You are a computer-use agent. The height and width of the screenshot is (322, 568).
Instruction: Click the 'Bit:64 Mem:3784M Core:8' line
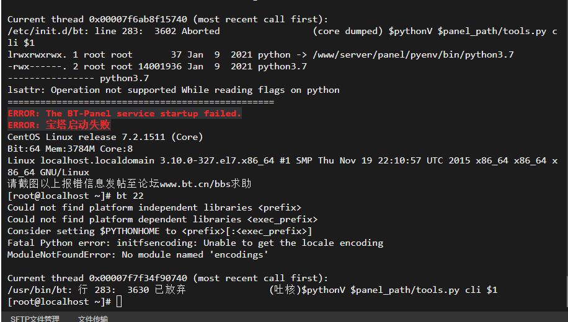pos(70,149)
